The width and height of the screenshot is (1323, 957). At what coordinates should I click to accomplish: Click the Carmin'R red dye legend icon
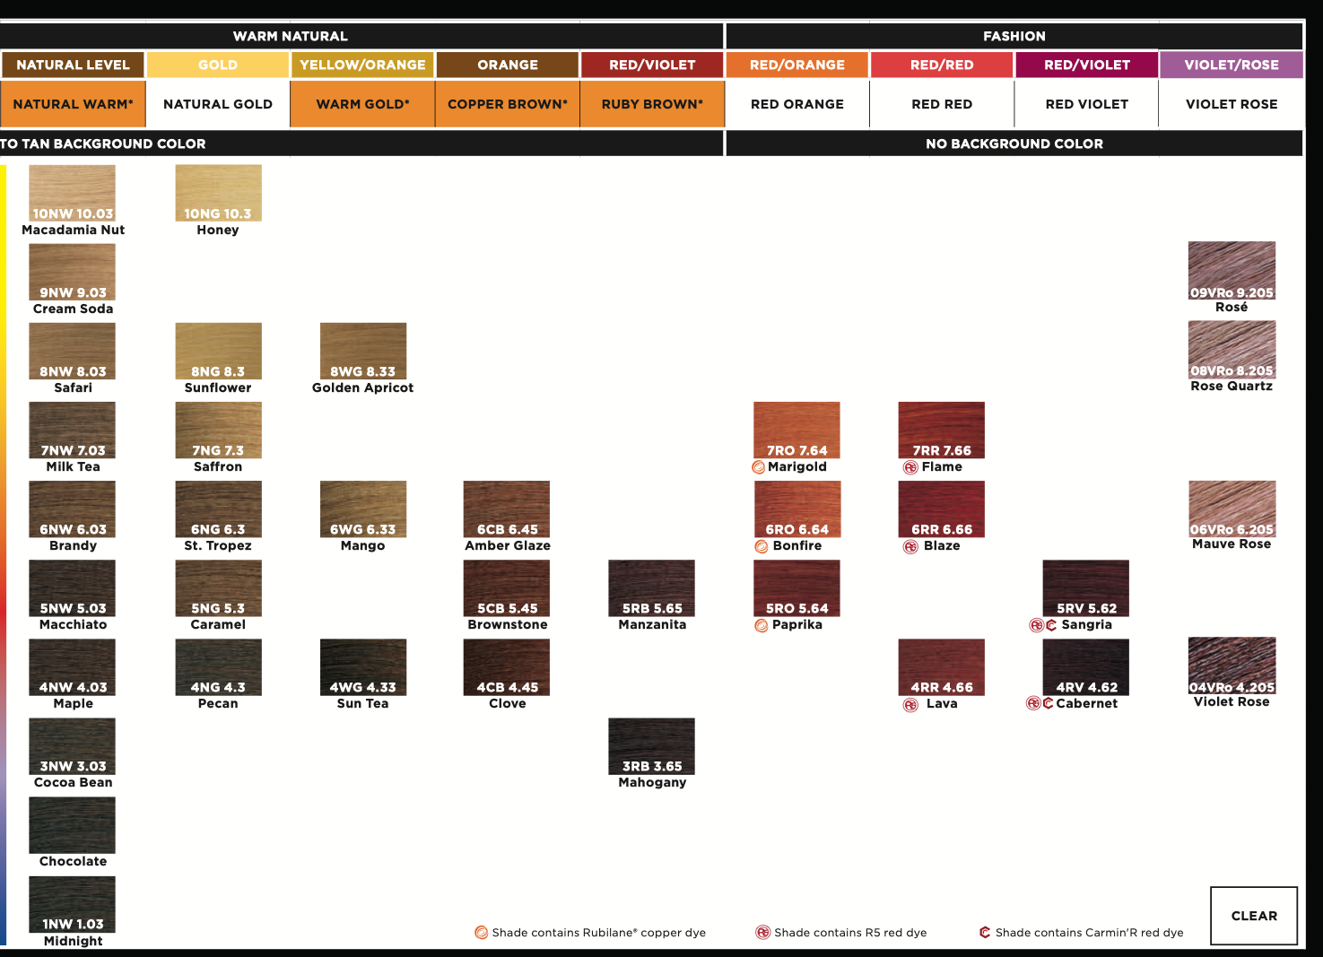985,933
